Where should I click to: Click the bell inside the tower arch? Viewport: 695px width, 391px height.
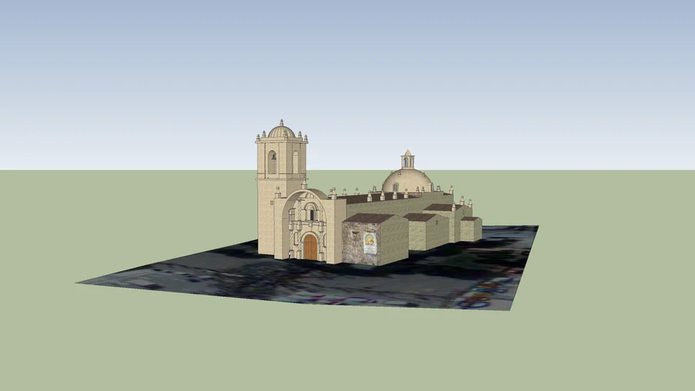pos(273,157)
